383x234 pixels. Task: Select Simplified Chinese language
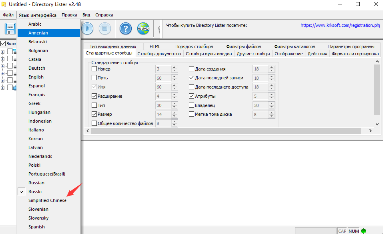point(47,200)
